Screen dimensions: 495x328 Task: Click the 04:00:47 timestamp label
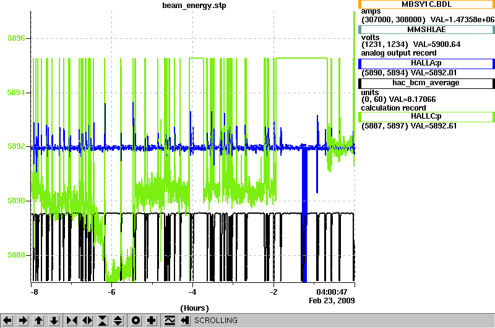(x=332, y=292)
